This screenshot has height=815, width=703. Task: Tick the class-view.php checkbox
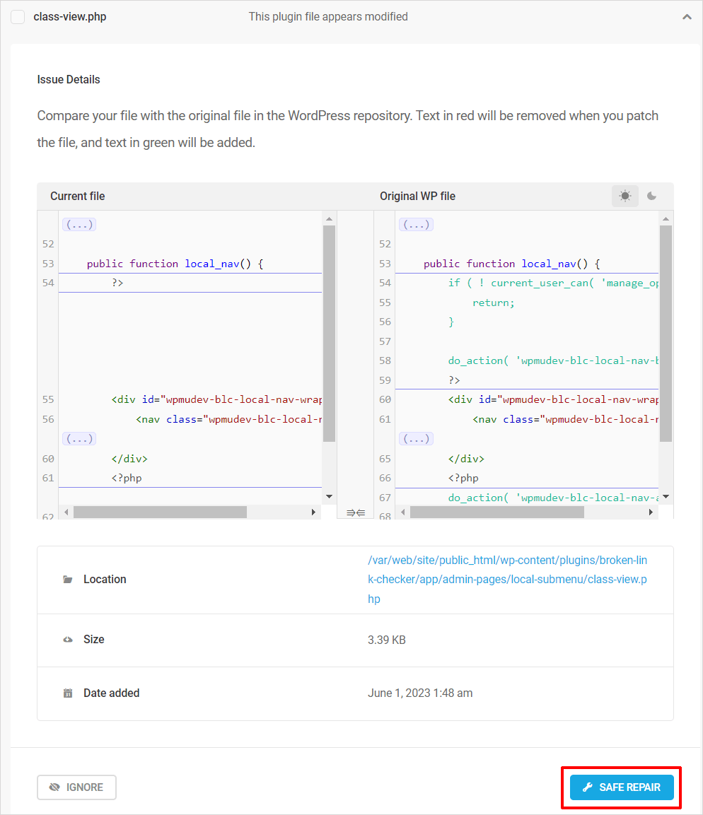point(18,17)
